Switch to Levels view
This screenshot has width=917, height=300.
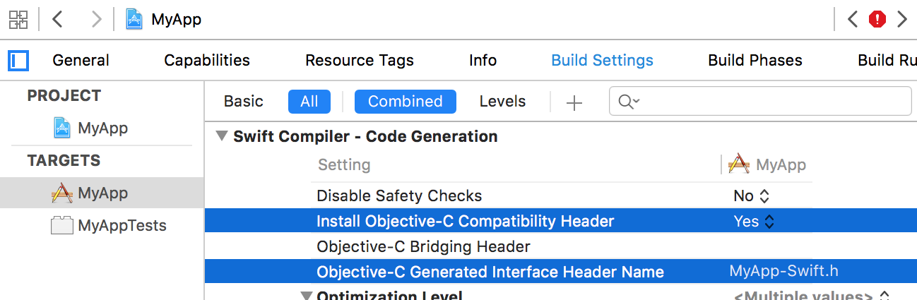click(502, 102)
